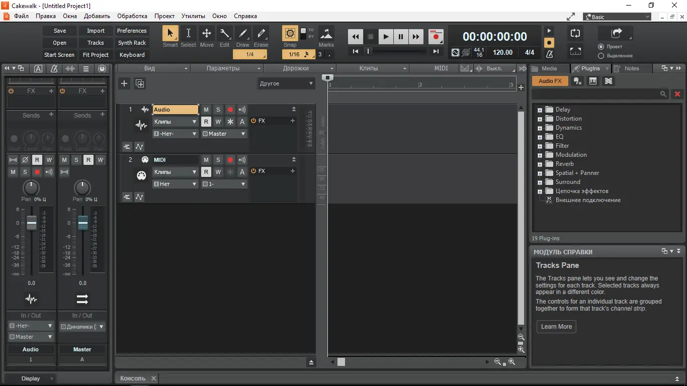Switch to the Notes tab

[632, 68]
